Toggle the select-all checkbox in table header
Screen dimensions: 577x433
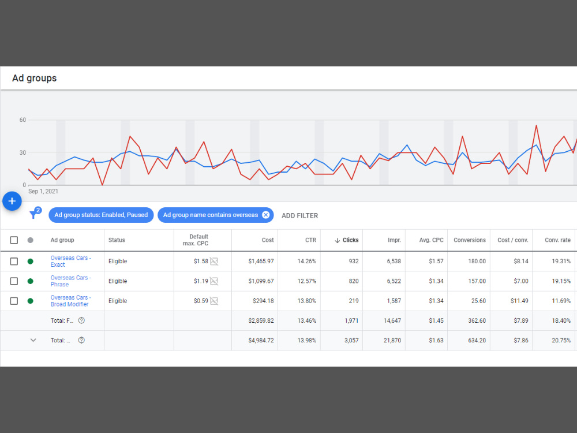tap(14, 240)
